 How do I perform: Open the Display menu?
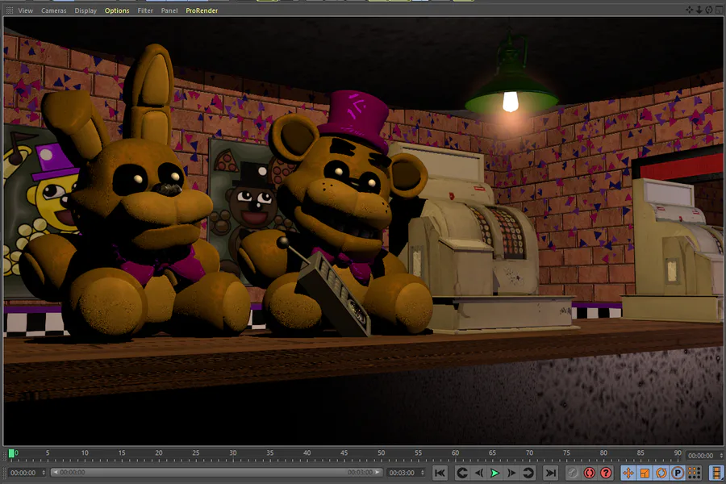point(86,10)
